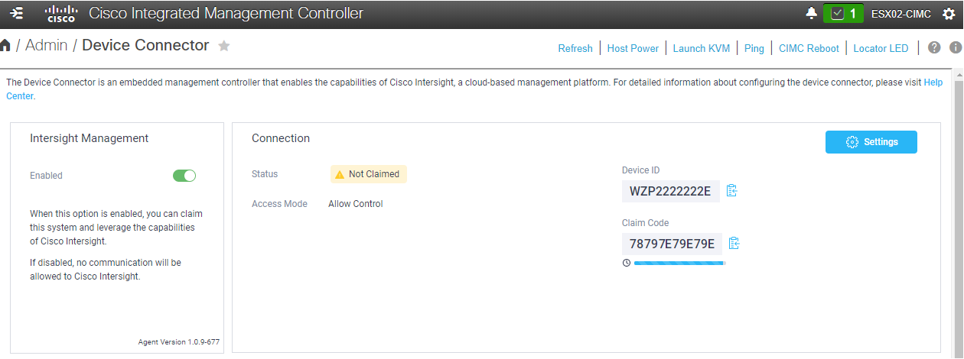Copy the Claim Code to clipboard
964x359 pixels.
point(734,244)
